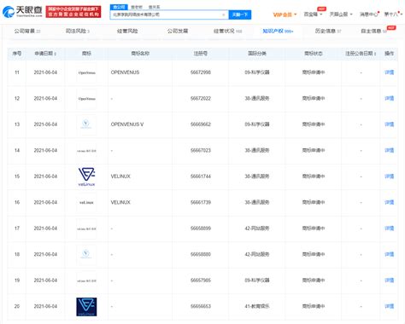
Task: Open the trademark image in row 14
Action: click(86, 151)
